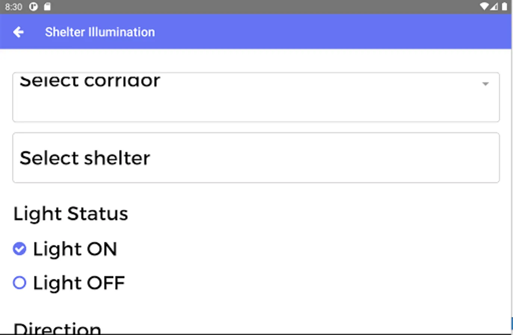
Task: Select the Light ON radio button
Action: [x=19, y=249]
